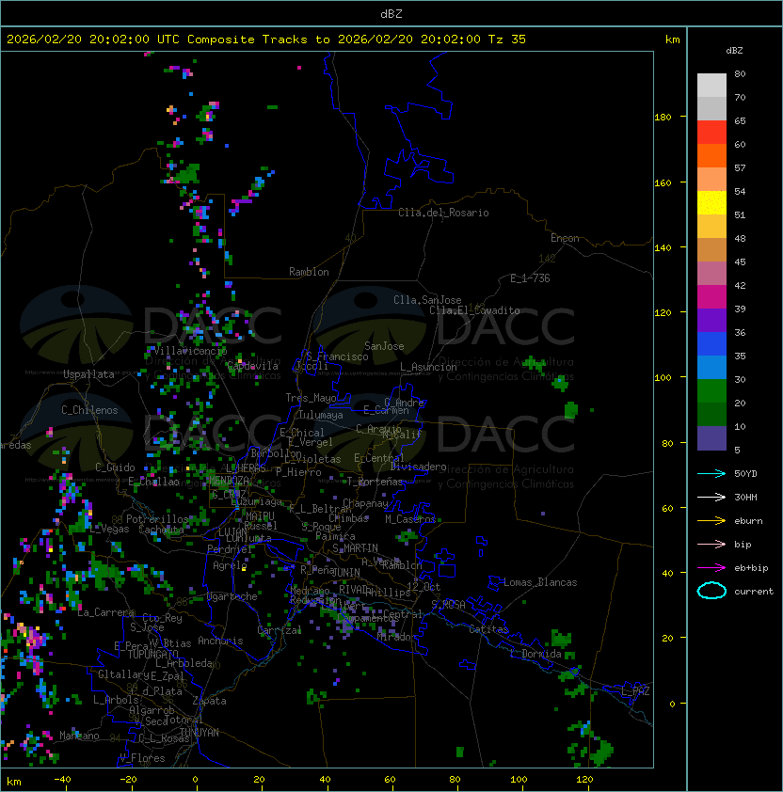Click the white 30HM arrow in legend
The height and width of the screenshot is (792, 783).
711,497
